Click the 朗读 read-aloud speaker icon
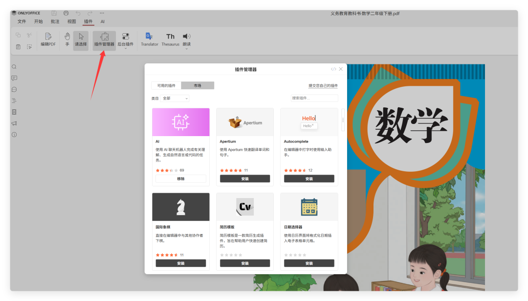528x301 pixels. 187,36
